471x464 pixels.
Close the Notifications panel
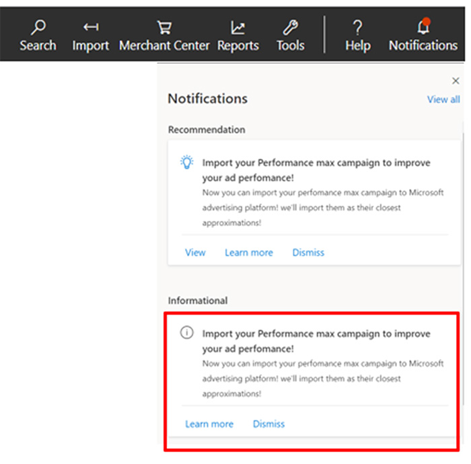coord(456,81)
